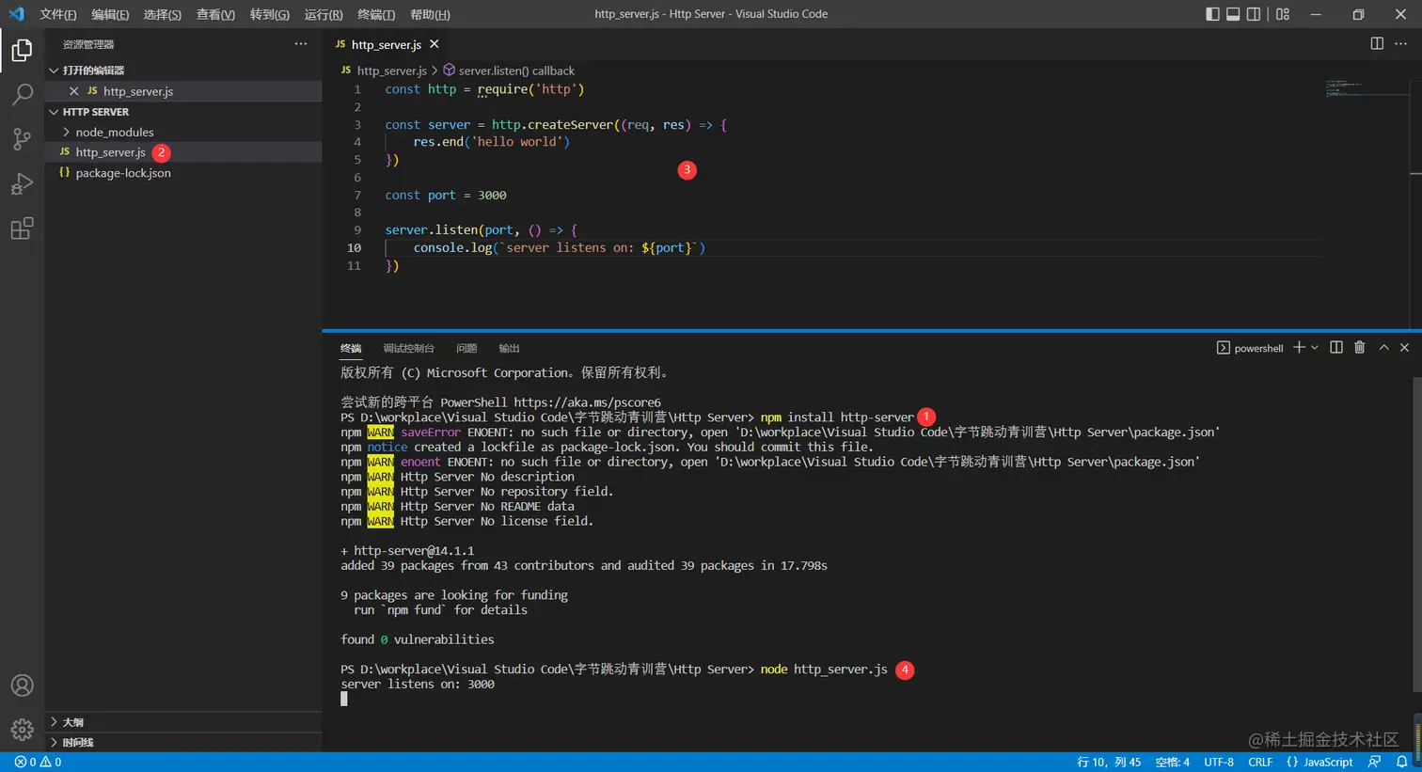The width and height of the screenshot is (1422, 772).
Task: Select the http_server.js editor tab
Action: pos(387,44)
